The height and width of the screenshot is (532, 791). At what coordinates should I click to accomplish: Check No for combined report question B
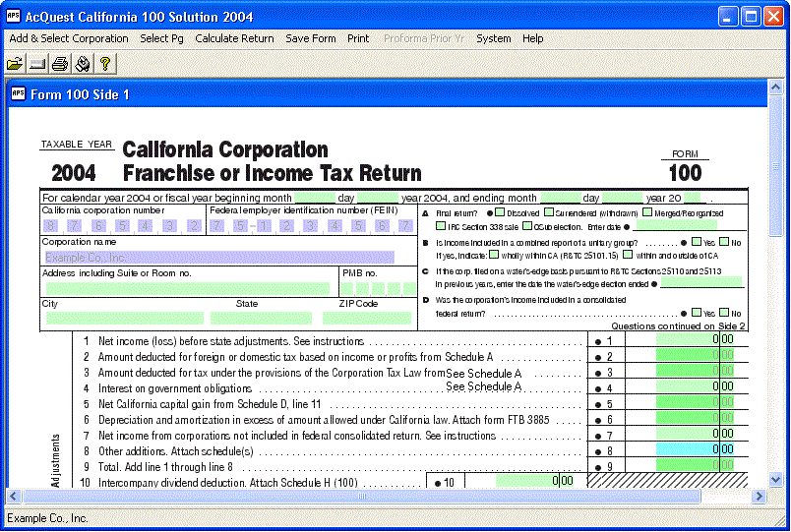pos(724,242)
